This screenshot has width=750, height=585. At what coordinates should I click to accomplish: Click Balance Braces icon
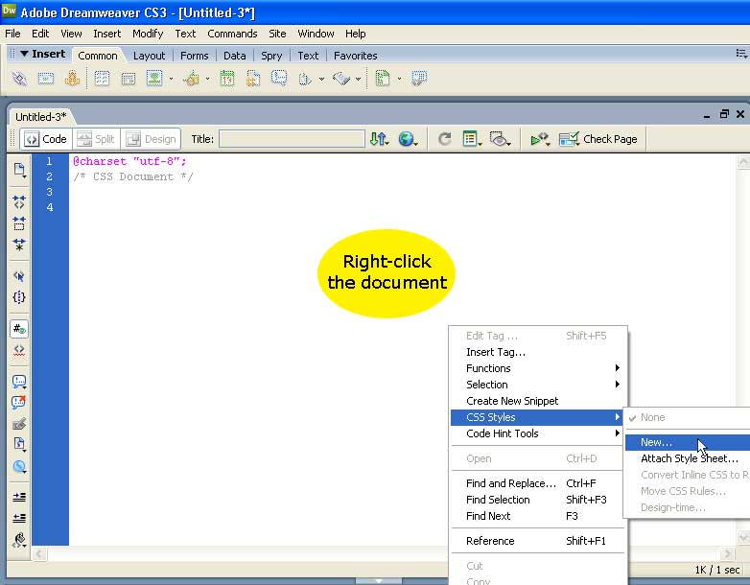[19, 297]
